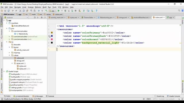
Task: Toggle tool window icon in status bar corner
Action: pyautogui.click(x=2, y=99)
